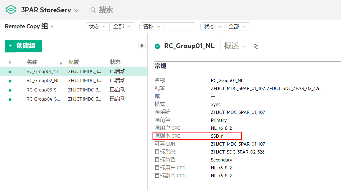Click 已启动 status of RC_Group04_S...
Viewport: 341px width, 190px height.
pyautogui.click(x=118, y=99)
